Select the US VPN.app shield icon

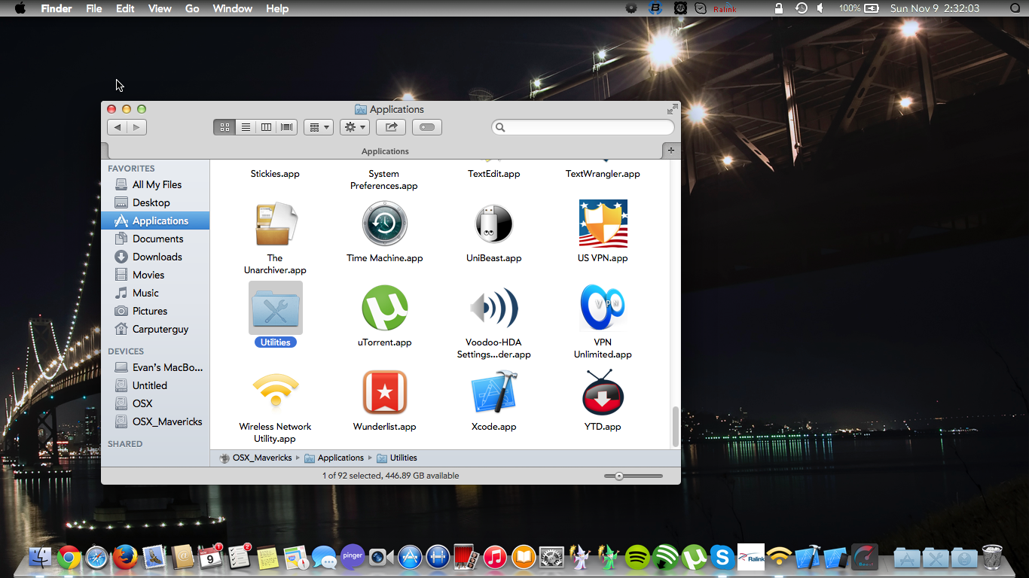pos(603,224)
